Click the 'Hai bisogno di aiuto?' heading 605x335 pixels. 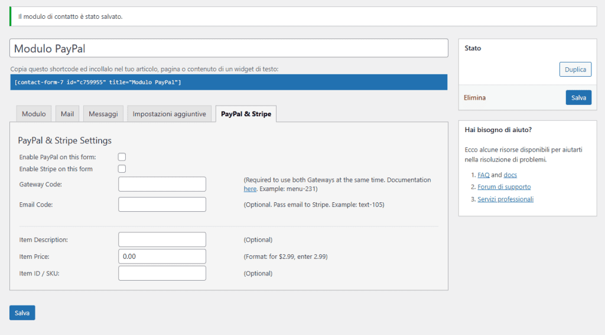[498, 130]
